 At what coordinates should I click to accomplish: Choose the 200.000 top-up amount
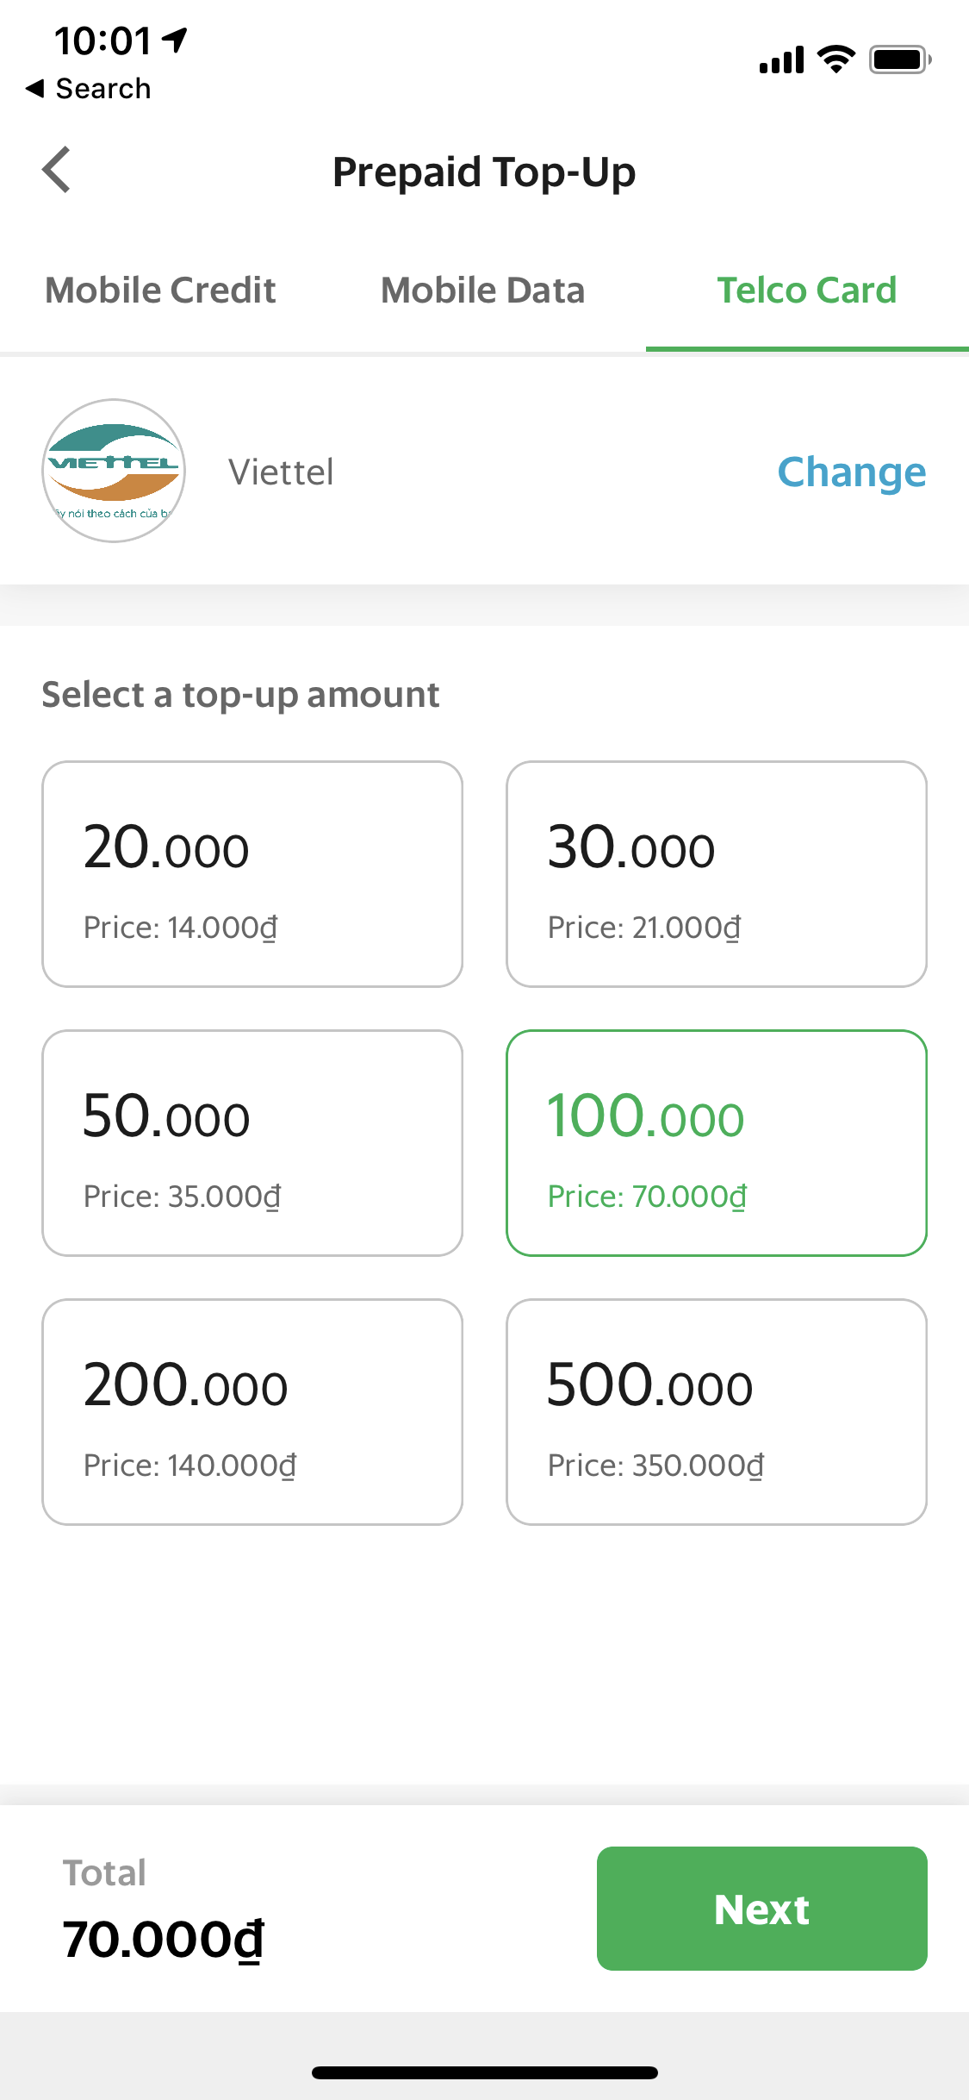(x=252, y=1412)
